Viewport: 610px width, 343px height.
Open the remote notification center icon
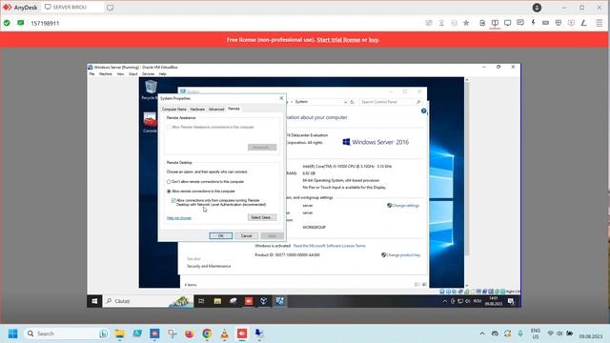[511, 301]
